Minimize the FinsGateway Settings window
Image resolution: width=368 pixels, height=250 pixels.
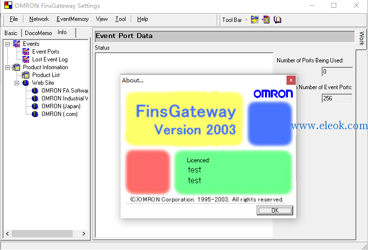click(x=312, y=5)
